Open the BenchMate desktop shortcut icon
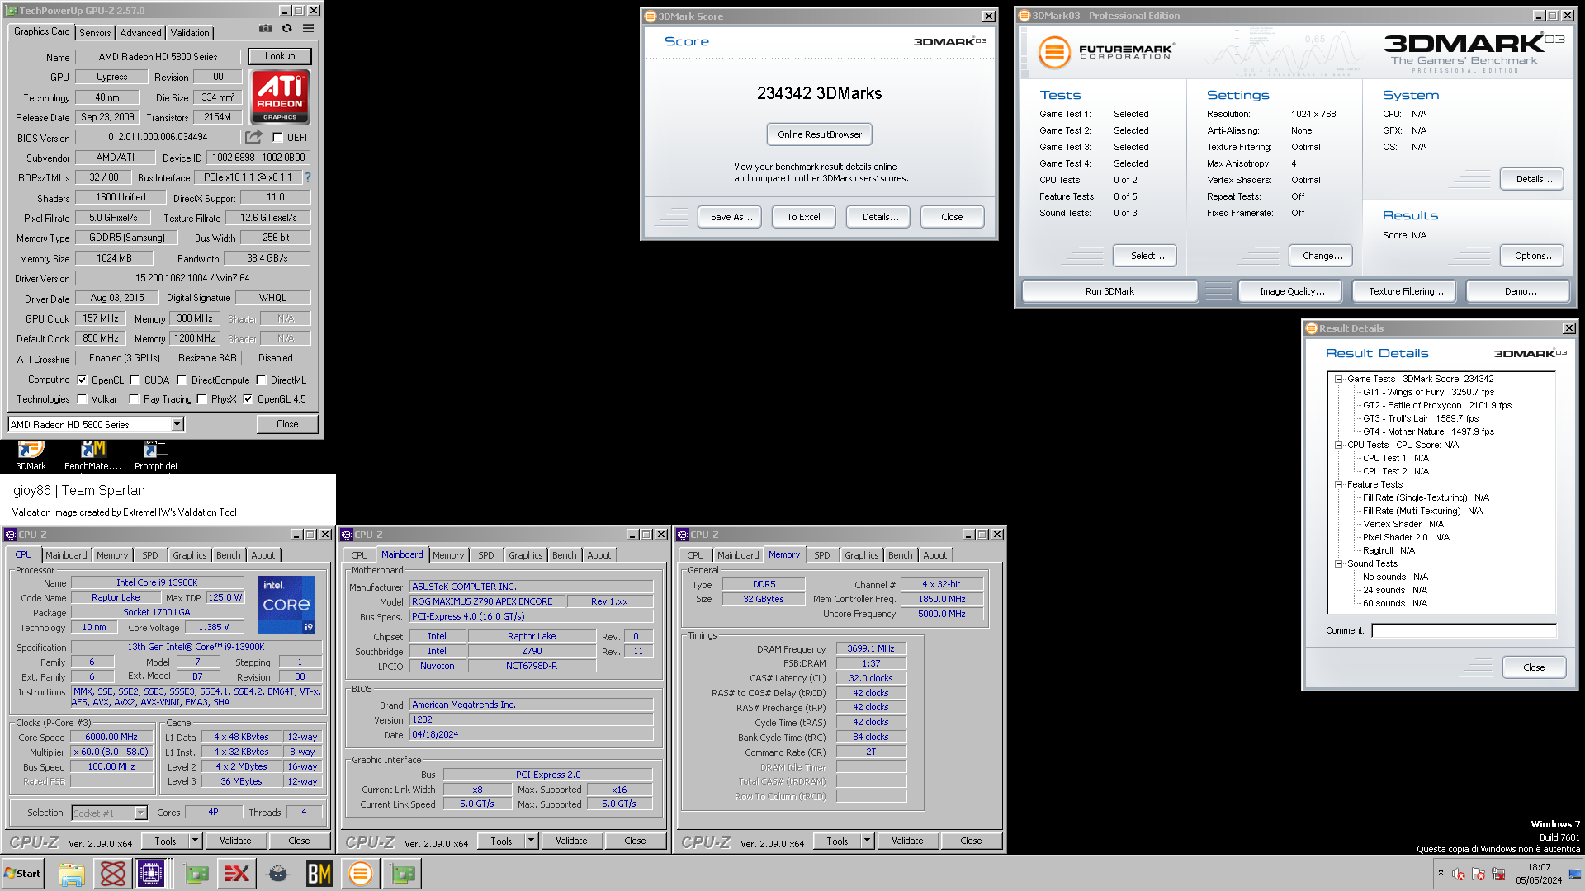 (92, 450)
